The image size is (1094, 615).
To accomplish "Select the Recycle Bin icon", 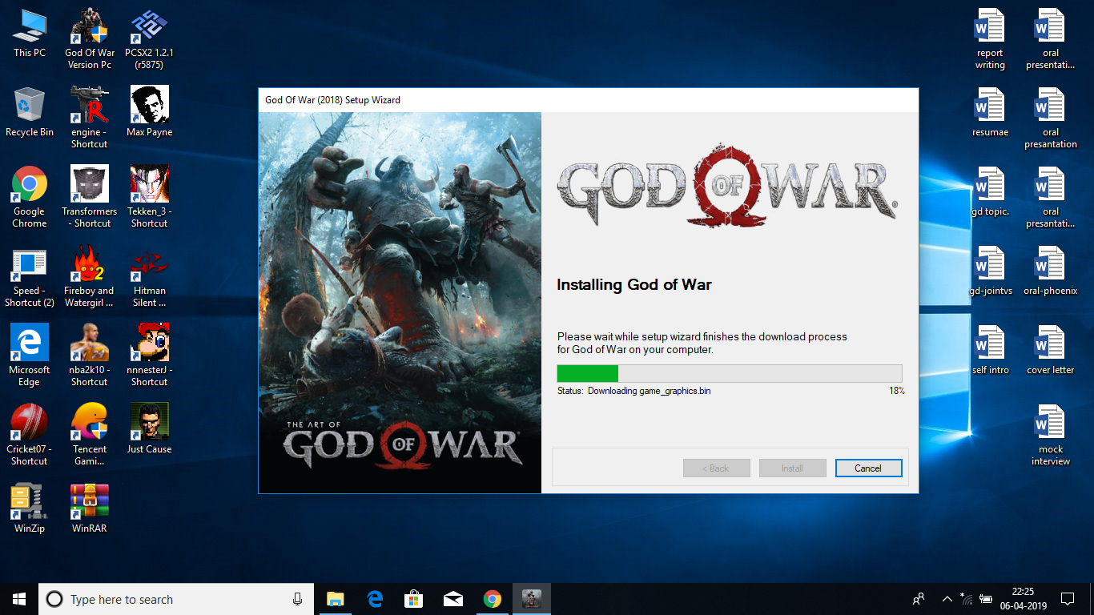I will (30, 112).
